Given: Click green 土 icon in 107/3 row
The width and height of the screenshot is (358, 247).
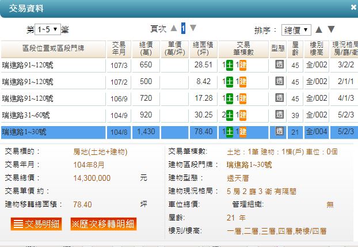Looking at the screenshot, I should click(230, 65).
